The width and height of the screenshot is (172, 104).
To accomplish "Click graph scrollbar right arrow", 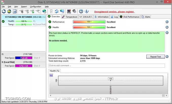I will click(x=166, y=95).
